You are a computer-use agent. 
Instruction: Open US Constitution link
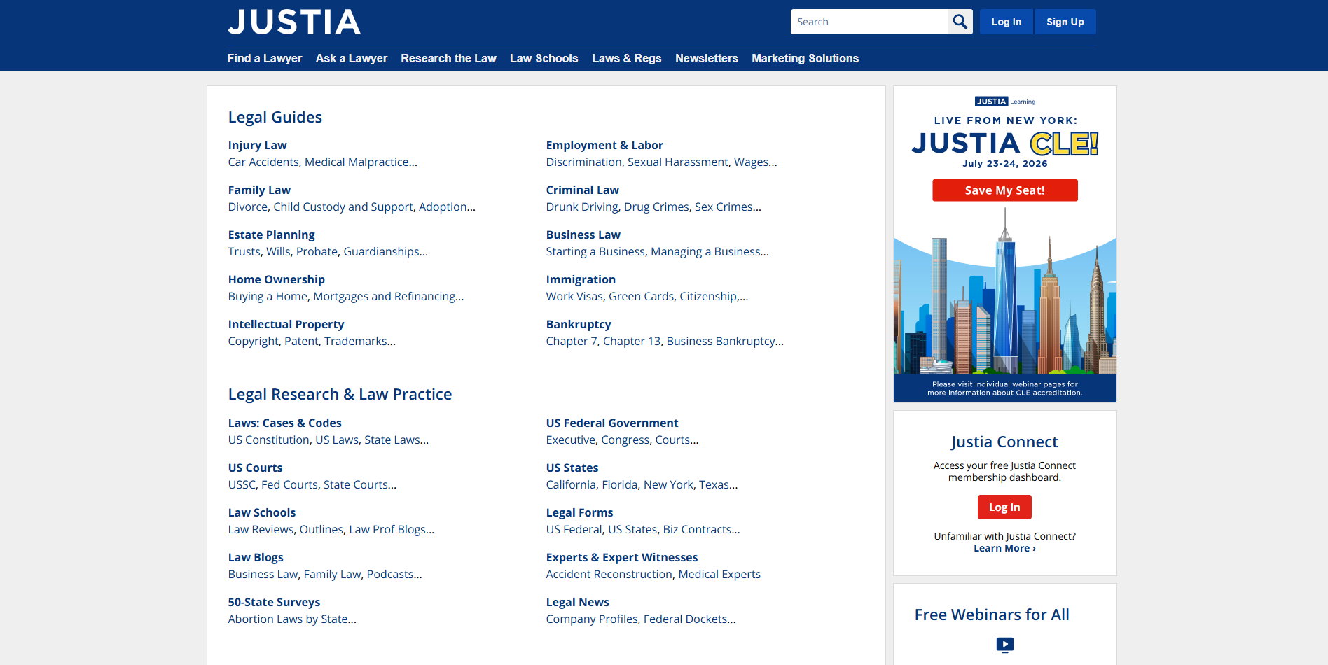(268, 440)
